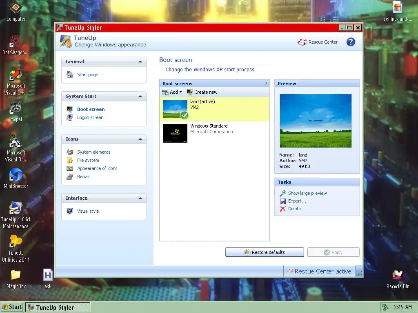Click Create new boot screen
This screenshot has height=313, width=418.
click(x=206, y=92)
